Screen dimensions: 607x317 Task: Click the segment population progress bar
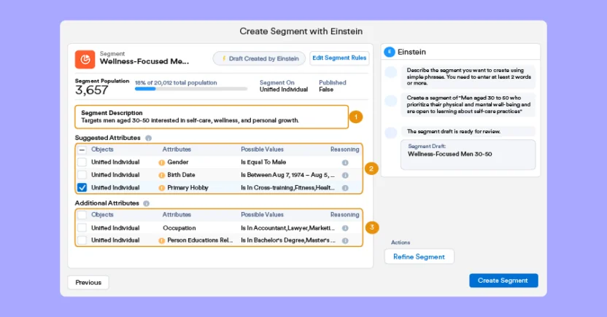tap(191, 89)
